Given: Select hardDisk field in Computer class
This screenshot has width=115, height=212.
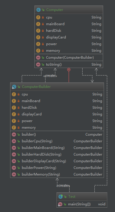Looking at the screenshot, I should point(69,31).
